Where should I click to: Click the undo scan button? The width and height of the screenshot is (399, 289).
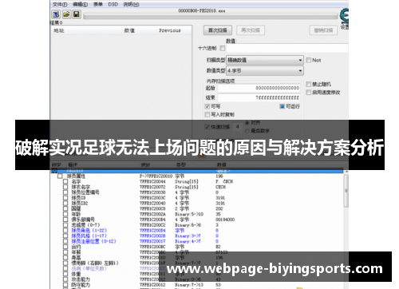(323, 30)
